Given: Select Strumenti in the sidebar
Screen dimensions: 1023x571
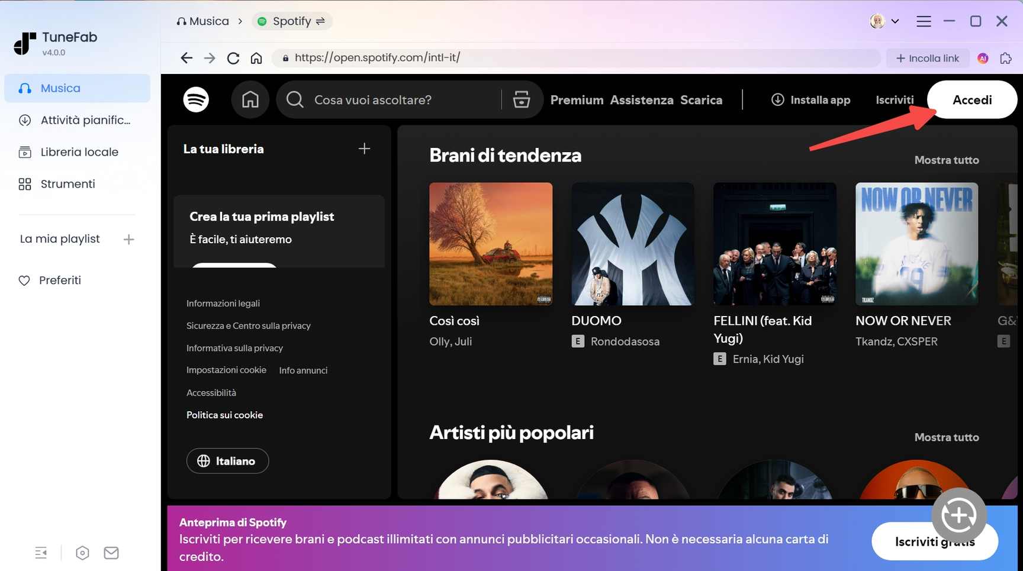Looking at the screenshot, I should [x=67, y=183].
